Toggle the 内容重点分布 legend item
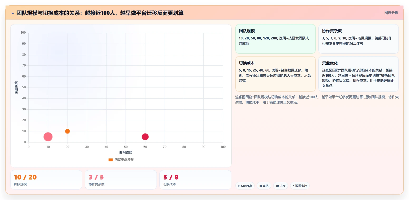The width and height of the screenshot is (409, 200). (x=121, y=160)
